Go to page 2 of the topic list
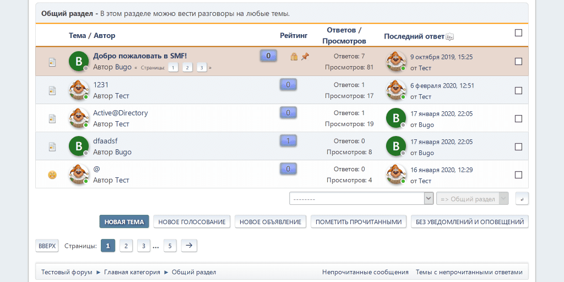Image resolution: width=564 pixels, height=282 pixels. 126,246
